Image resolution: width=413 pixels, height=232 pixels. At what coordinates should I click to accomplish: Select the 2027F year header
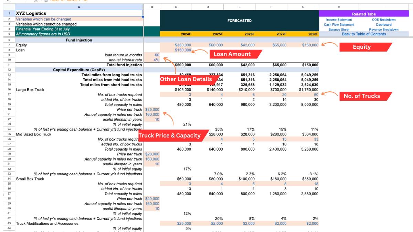tap(271, 34)
